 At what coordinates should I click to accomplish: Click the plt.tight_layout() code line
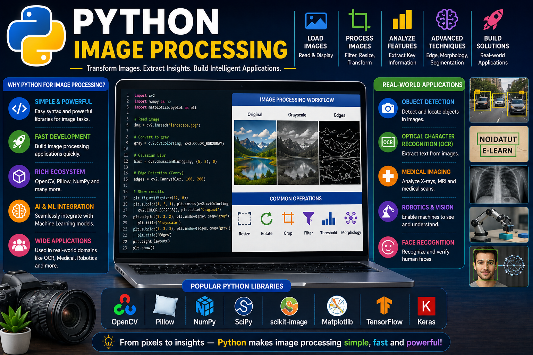tap(151, 241)
